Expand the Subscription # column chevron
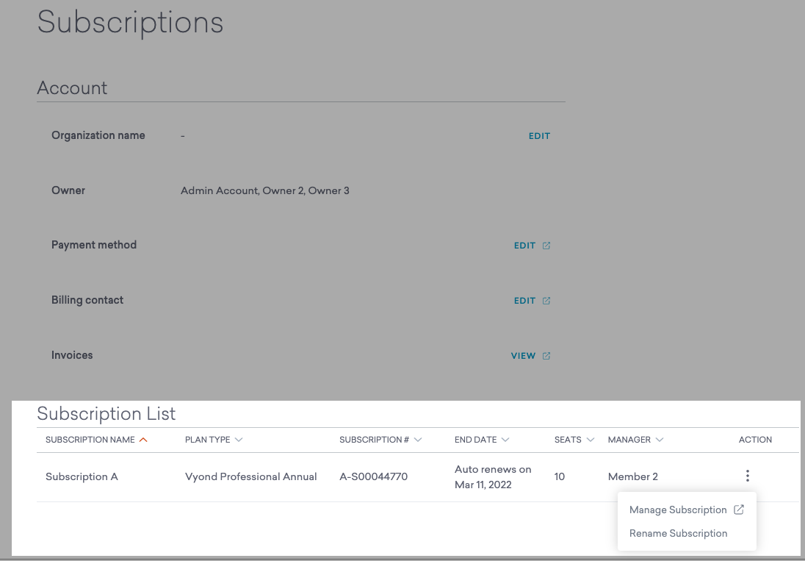This screenshot has width=805, height=561. (x=418, y=440)
